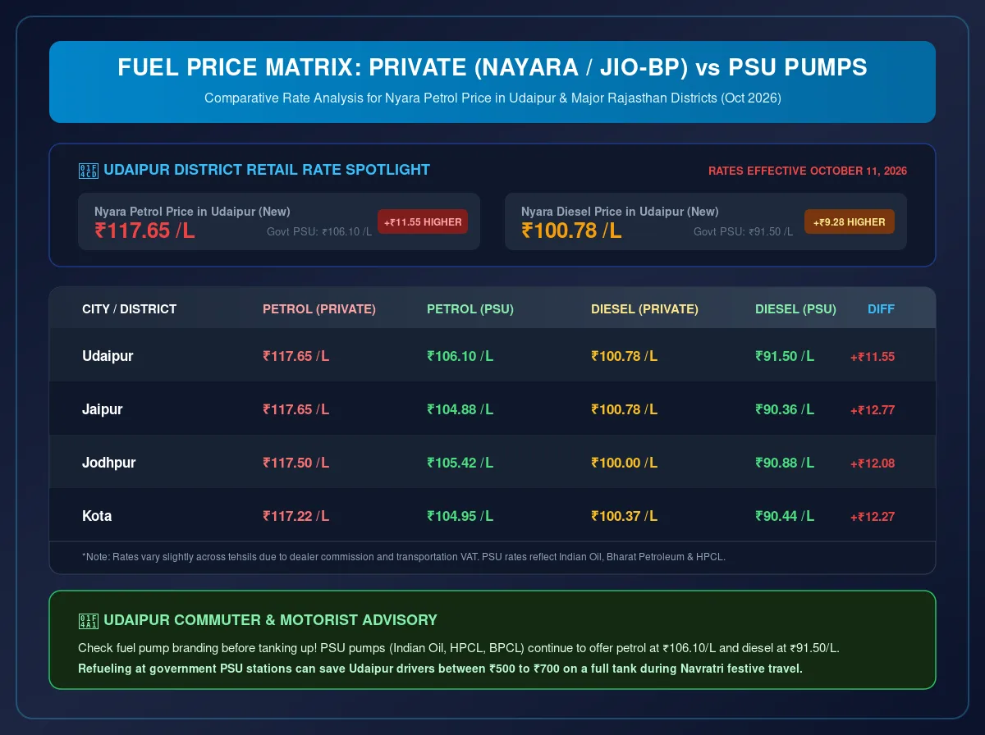Select the Rates Effective October 11, 2026 label
The height and width of the screenshot is (735, 985).
point(808,171)
